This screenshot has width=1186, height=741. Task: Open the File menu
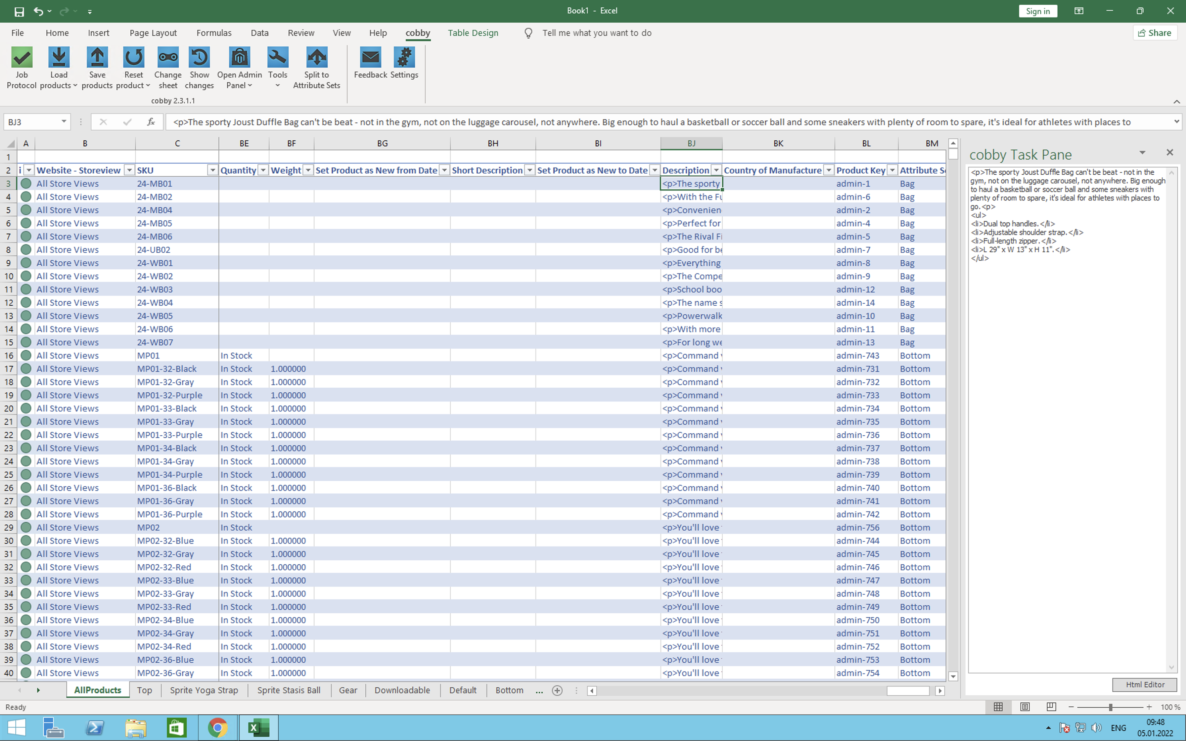pyautogui.click(x=17, y=33)
